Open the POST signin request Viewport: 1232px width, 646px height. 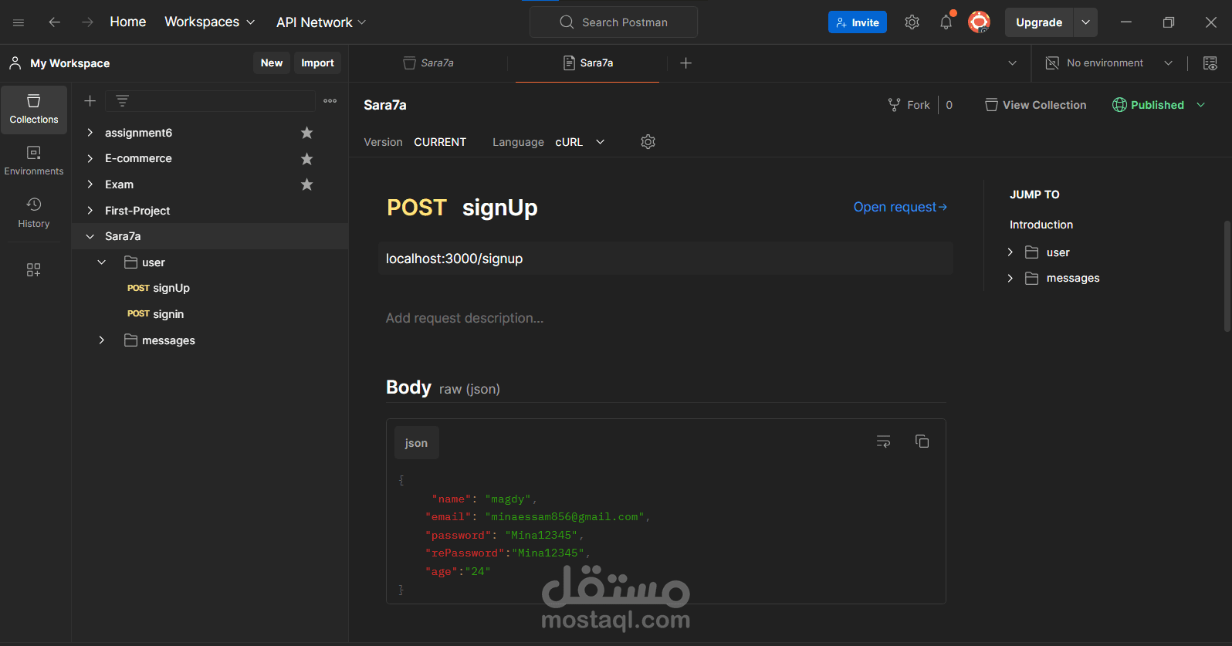(155, 314)
